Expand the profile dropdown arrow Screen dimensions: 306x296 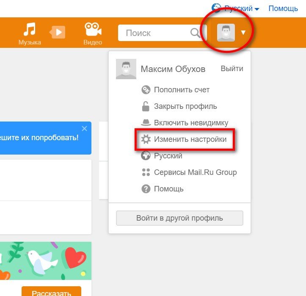pos(243,33)
